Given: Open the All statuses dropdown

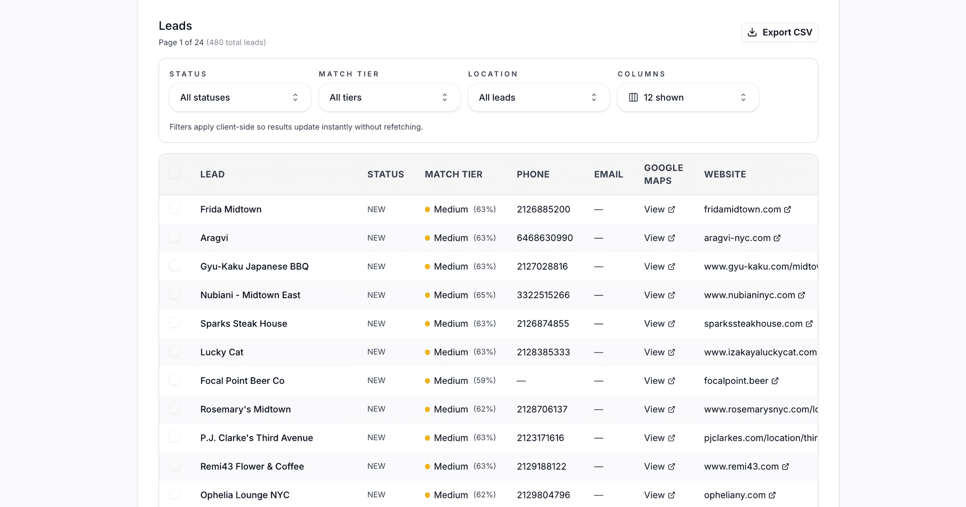Looking at the screenshot, I should (x=239, y=97).
